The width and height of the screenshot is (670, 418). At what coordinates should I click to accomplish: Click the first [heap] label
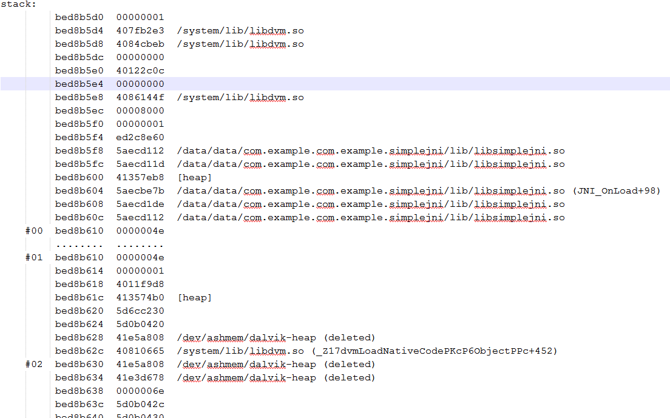[x=194, y=178]
